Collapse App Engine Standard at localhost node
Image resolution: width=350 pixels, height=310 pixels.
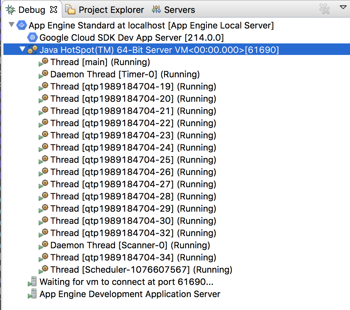[11, 25]
